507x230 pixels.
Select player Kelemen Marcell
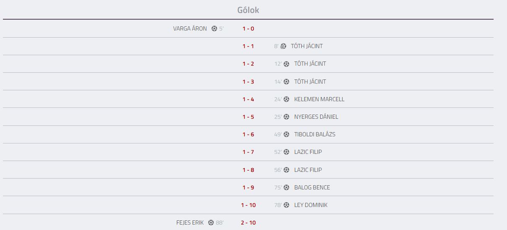[319, 100]
